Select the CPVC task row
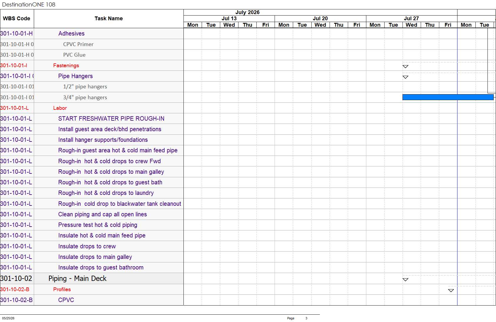The image size is (496, 322). 92,300
